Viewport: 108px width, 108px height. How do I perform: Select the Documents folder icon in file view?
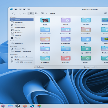45,30
